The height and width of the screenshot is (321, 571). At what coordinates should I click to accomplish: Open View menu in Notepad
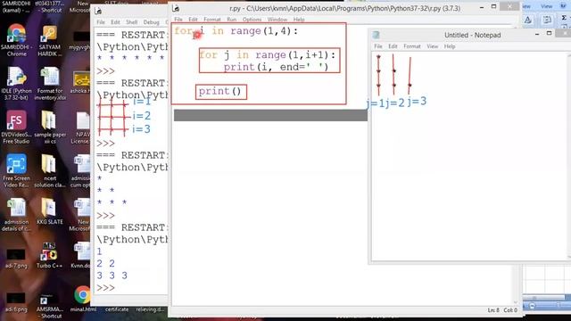click(x=432, y=46)
